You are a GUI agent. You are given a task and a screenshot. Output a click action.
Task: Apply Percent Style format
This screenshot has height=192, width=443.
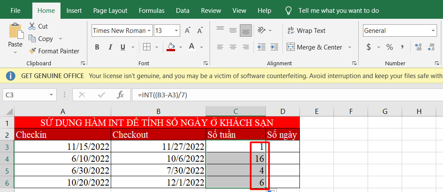390,47
